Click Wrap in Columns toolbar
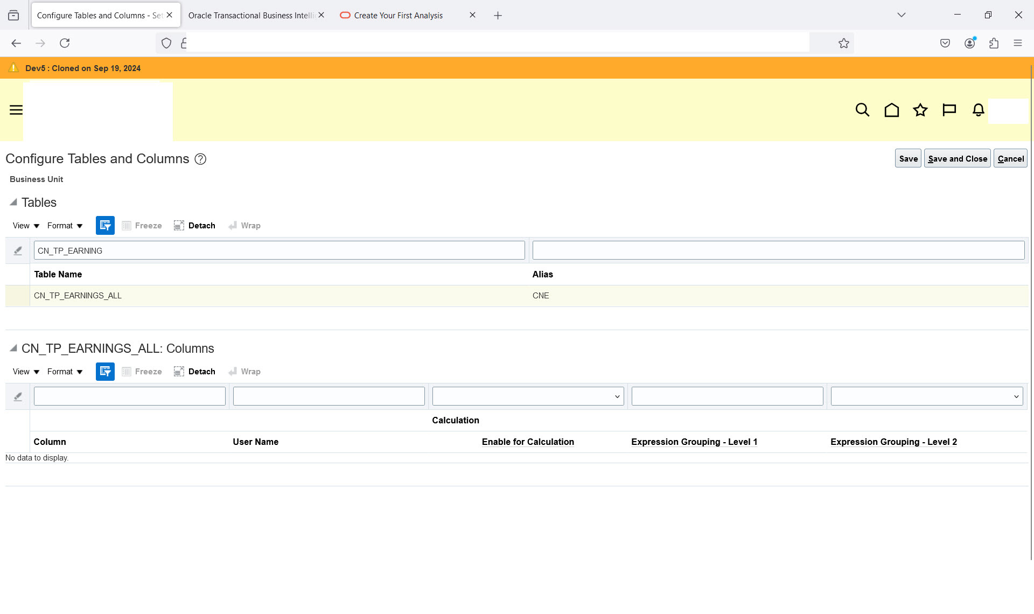1034x614 pixels. (244, 372)
